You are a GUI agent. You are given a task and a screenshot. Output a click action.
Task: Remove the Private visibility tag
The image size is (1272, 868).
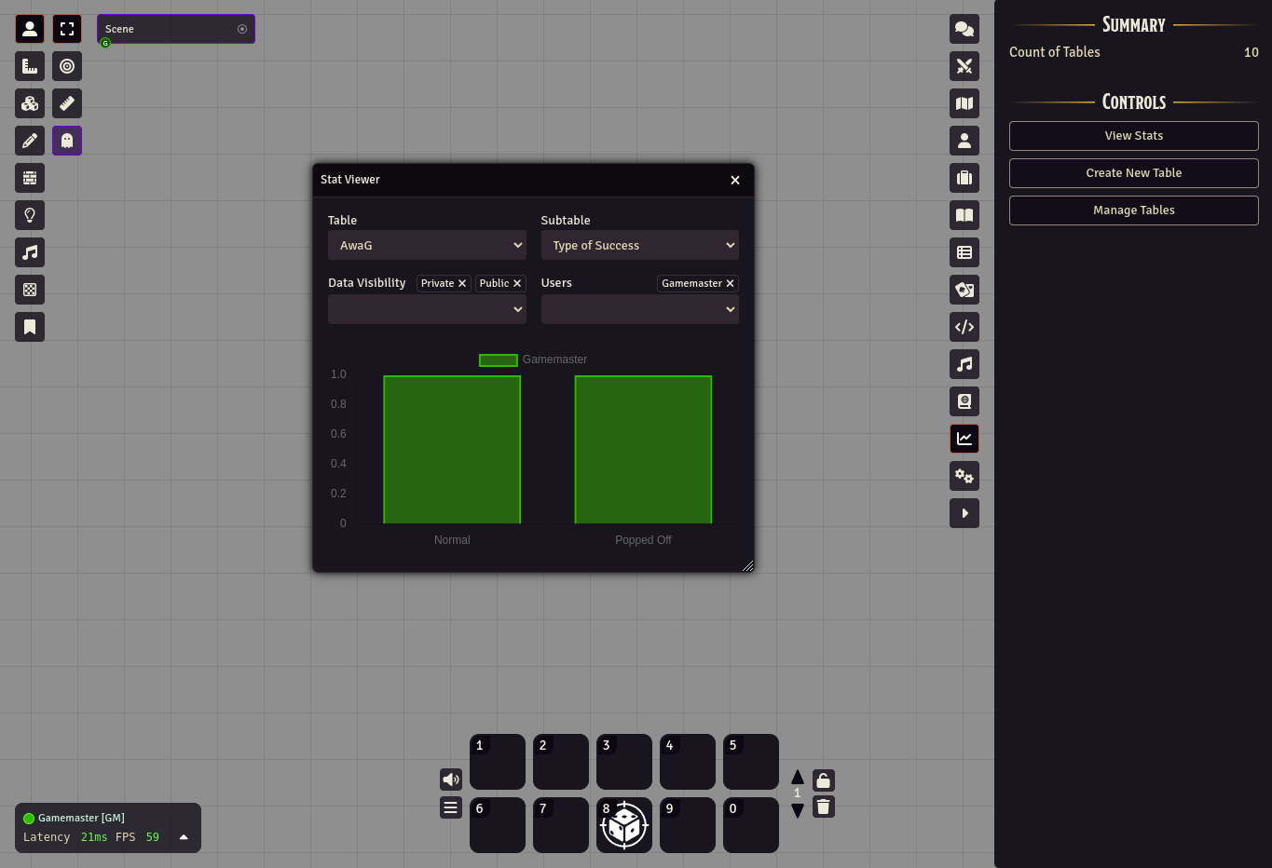462,283
